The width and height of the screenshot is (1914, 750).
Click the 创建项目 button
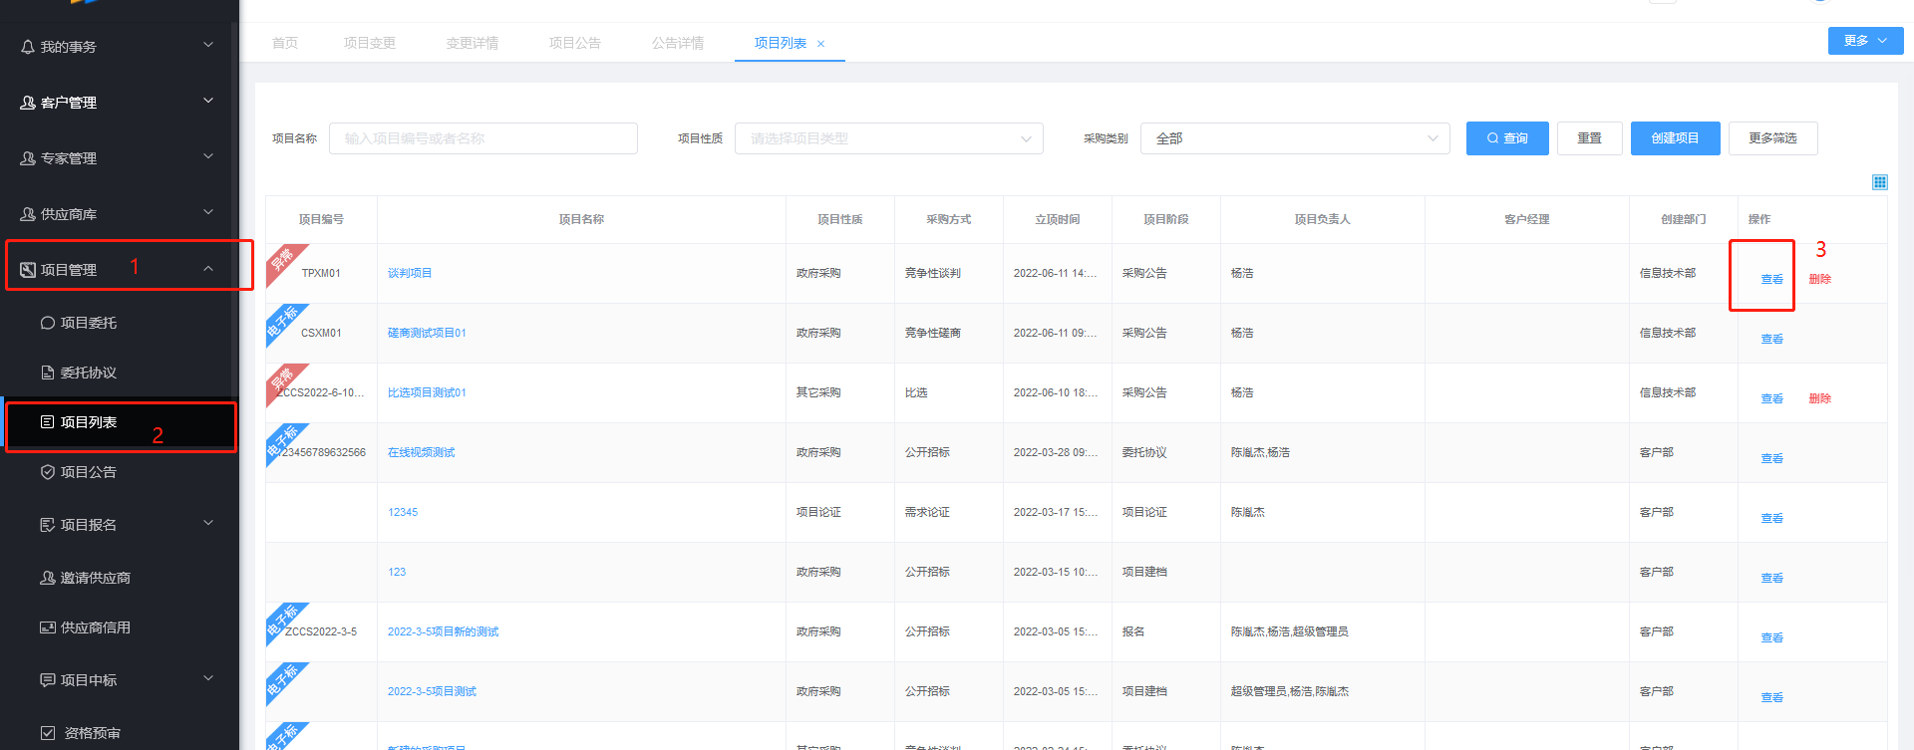1676,138
